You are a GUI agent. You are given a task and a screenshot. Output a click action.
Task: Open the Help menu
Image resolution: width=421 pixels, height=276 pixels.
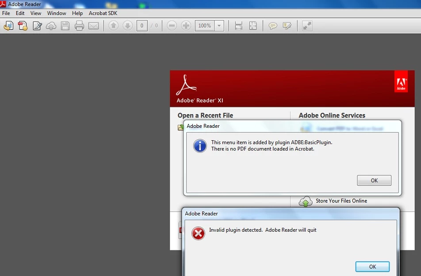click(x=77, y=13)
